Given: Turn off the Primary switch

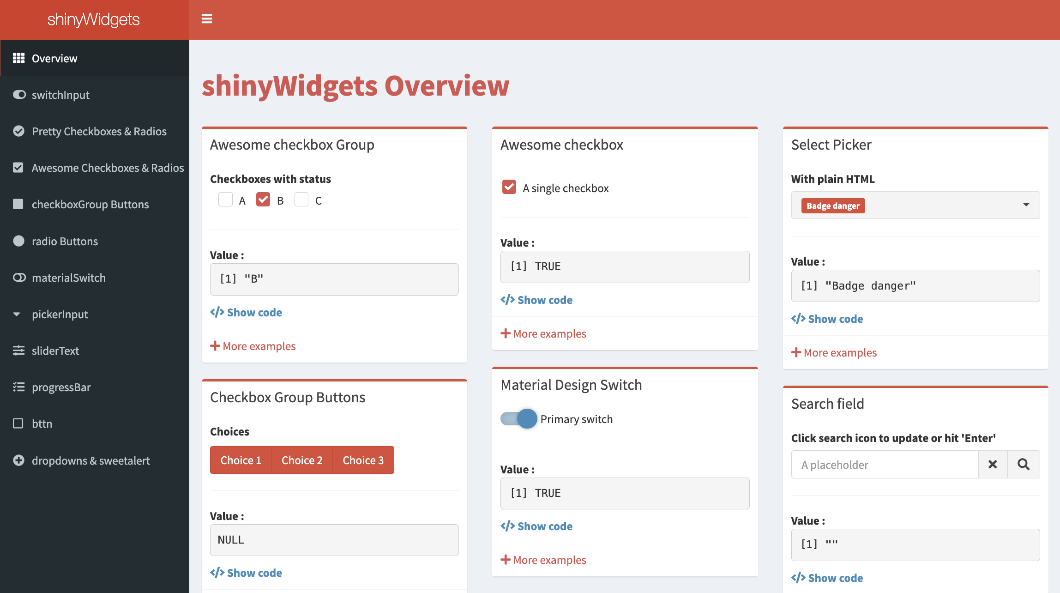Looking at the screenshot, I should [x=519, y=419].
